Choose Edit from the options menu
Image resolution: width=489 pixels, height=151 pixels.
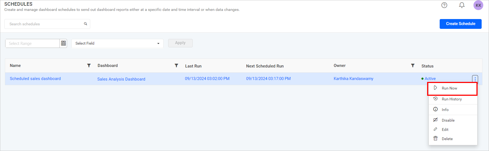(445, 130)
